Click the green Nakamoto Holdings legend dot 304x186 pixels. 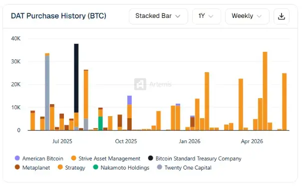point(95,167)
